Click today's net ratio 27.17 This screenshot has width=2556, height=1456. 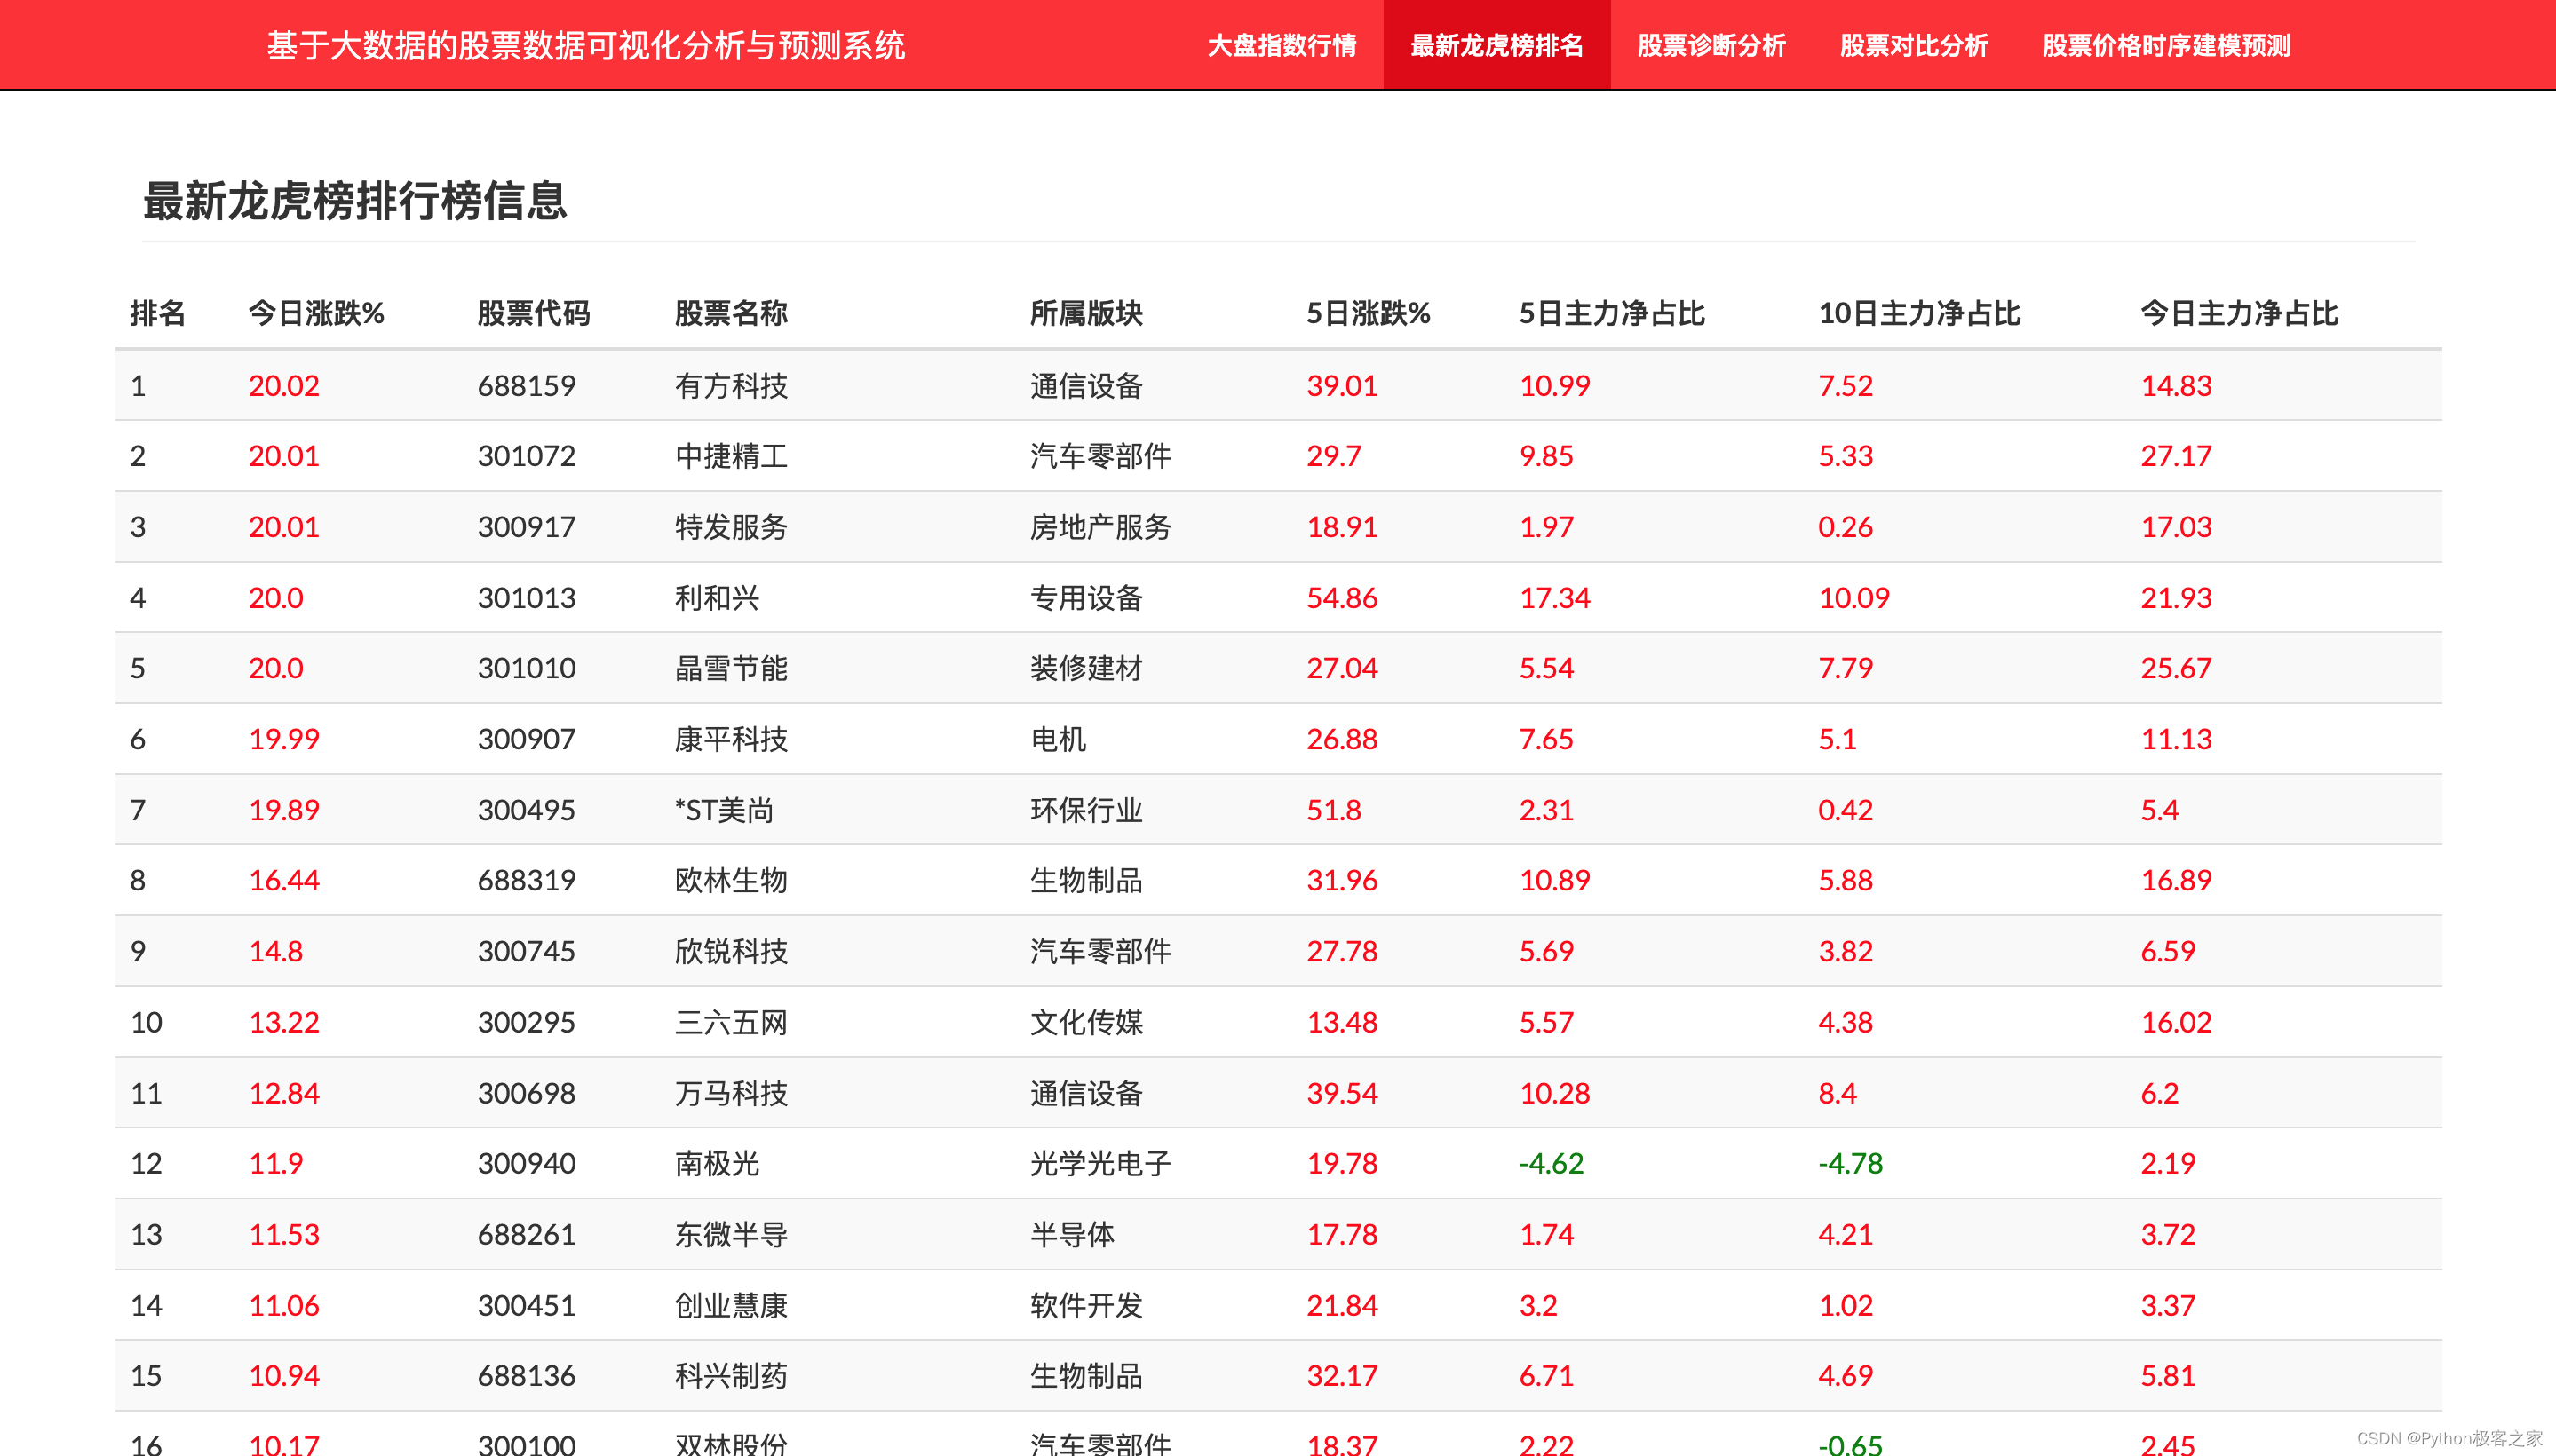pos(2176,457)
